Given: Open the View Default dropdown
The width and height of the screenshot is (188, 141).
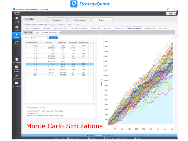Looking at the screenshot, I should pyautogui.click(x=39, y=38).
